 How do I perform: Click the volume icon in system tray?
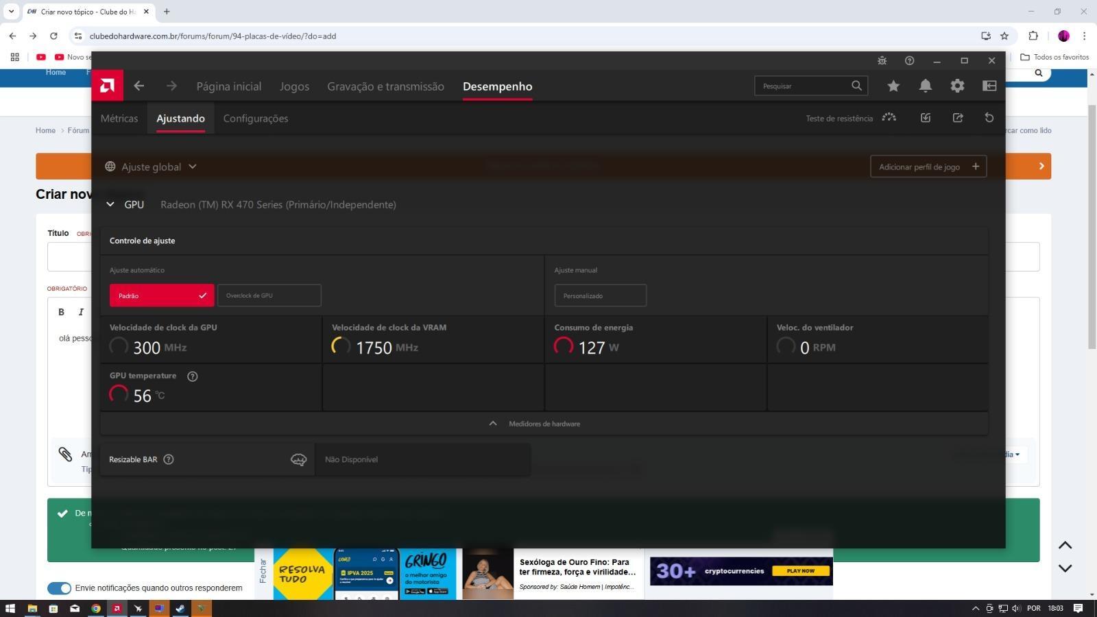pos(1016,608)
